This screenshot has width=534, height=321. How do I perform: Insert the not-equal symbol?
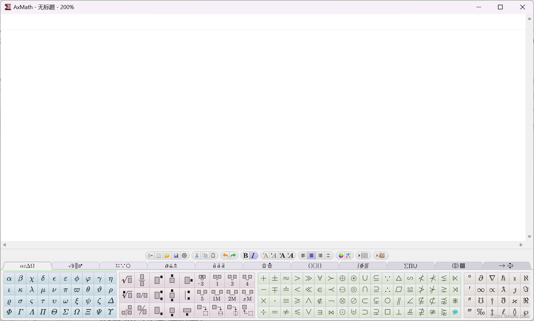286,312
